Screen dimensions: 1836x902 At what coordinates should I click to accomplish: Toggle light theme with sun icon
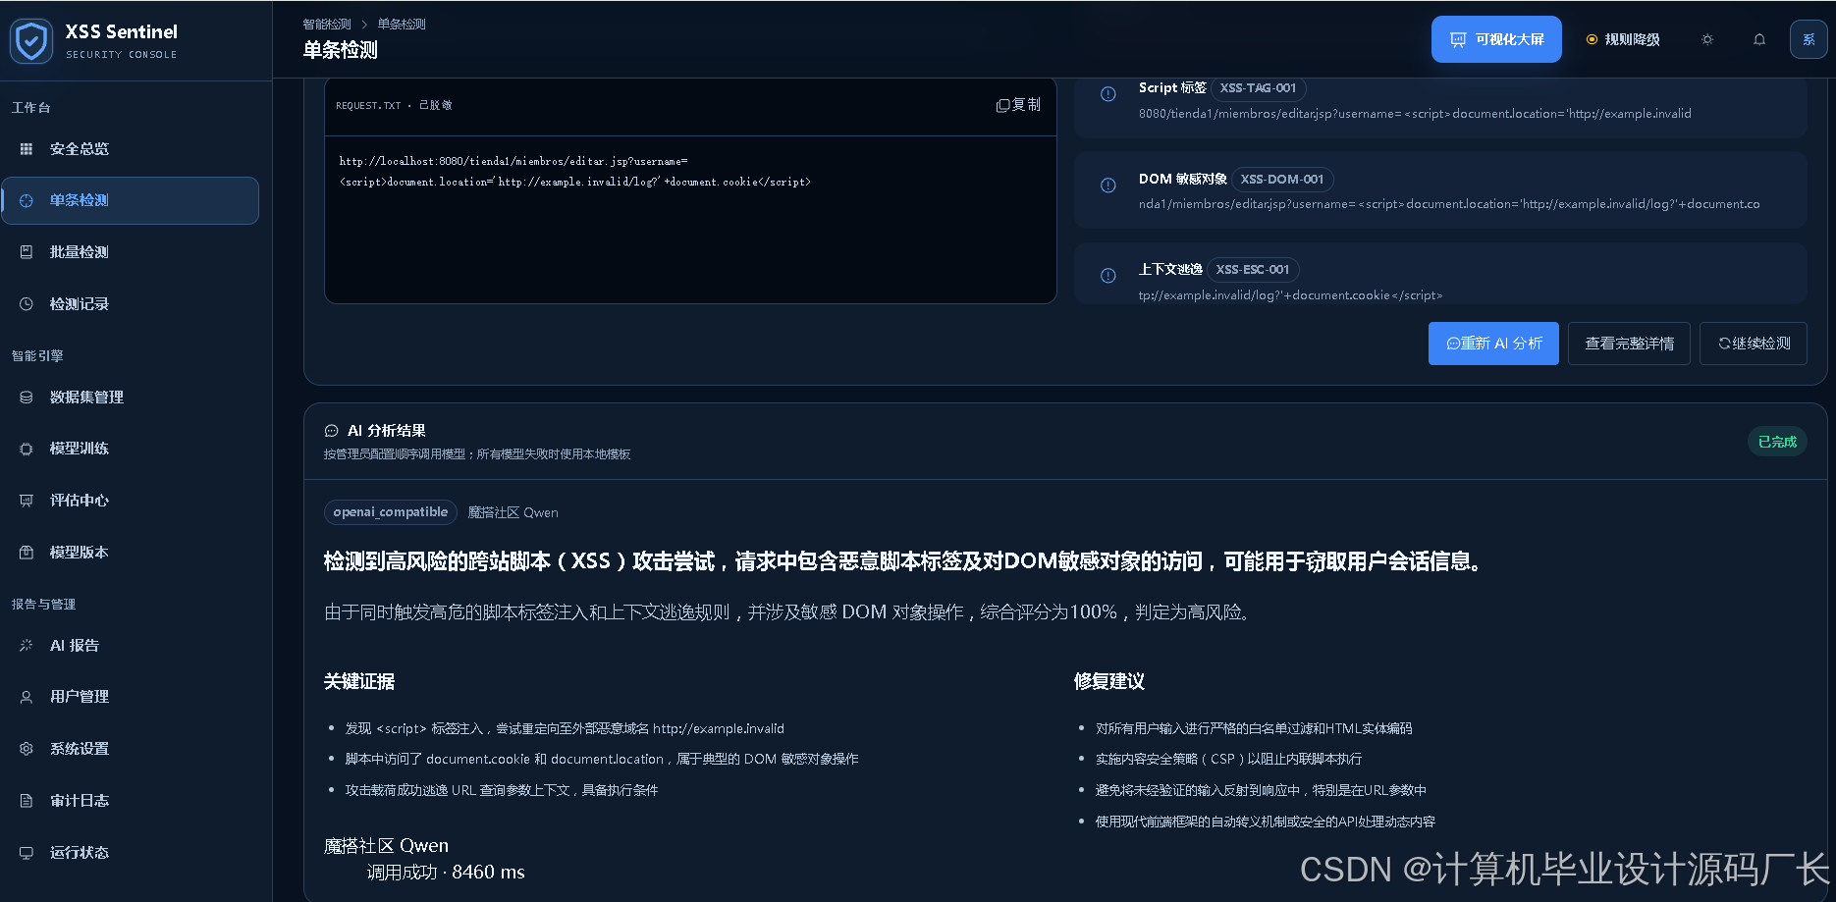1707,39
